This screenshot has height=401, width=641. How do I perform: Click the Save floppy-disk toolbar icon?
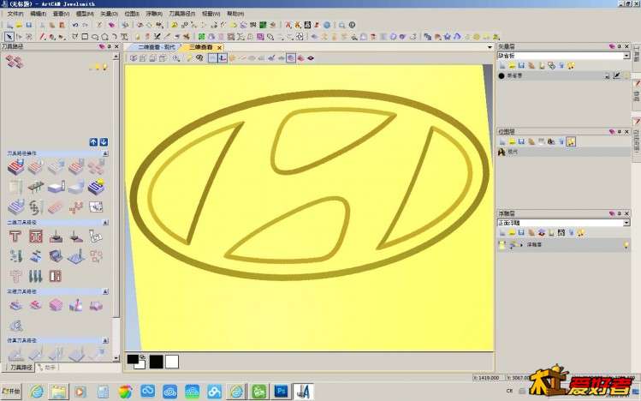tap(28, 25)
